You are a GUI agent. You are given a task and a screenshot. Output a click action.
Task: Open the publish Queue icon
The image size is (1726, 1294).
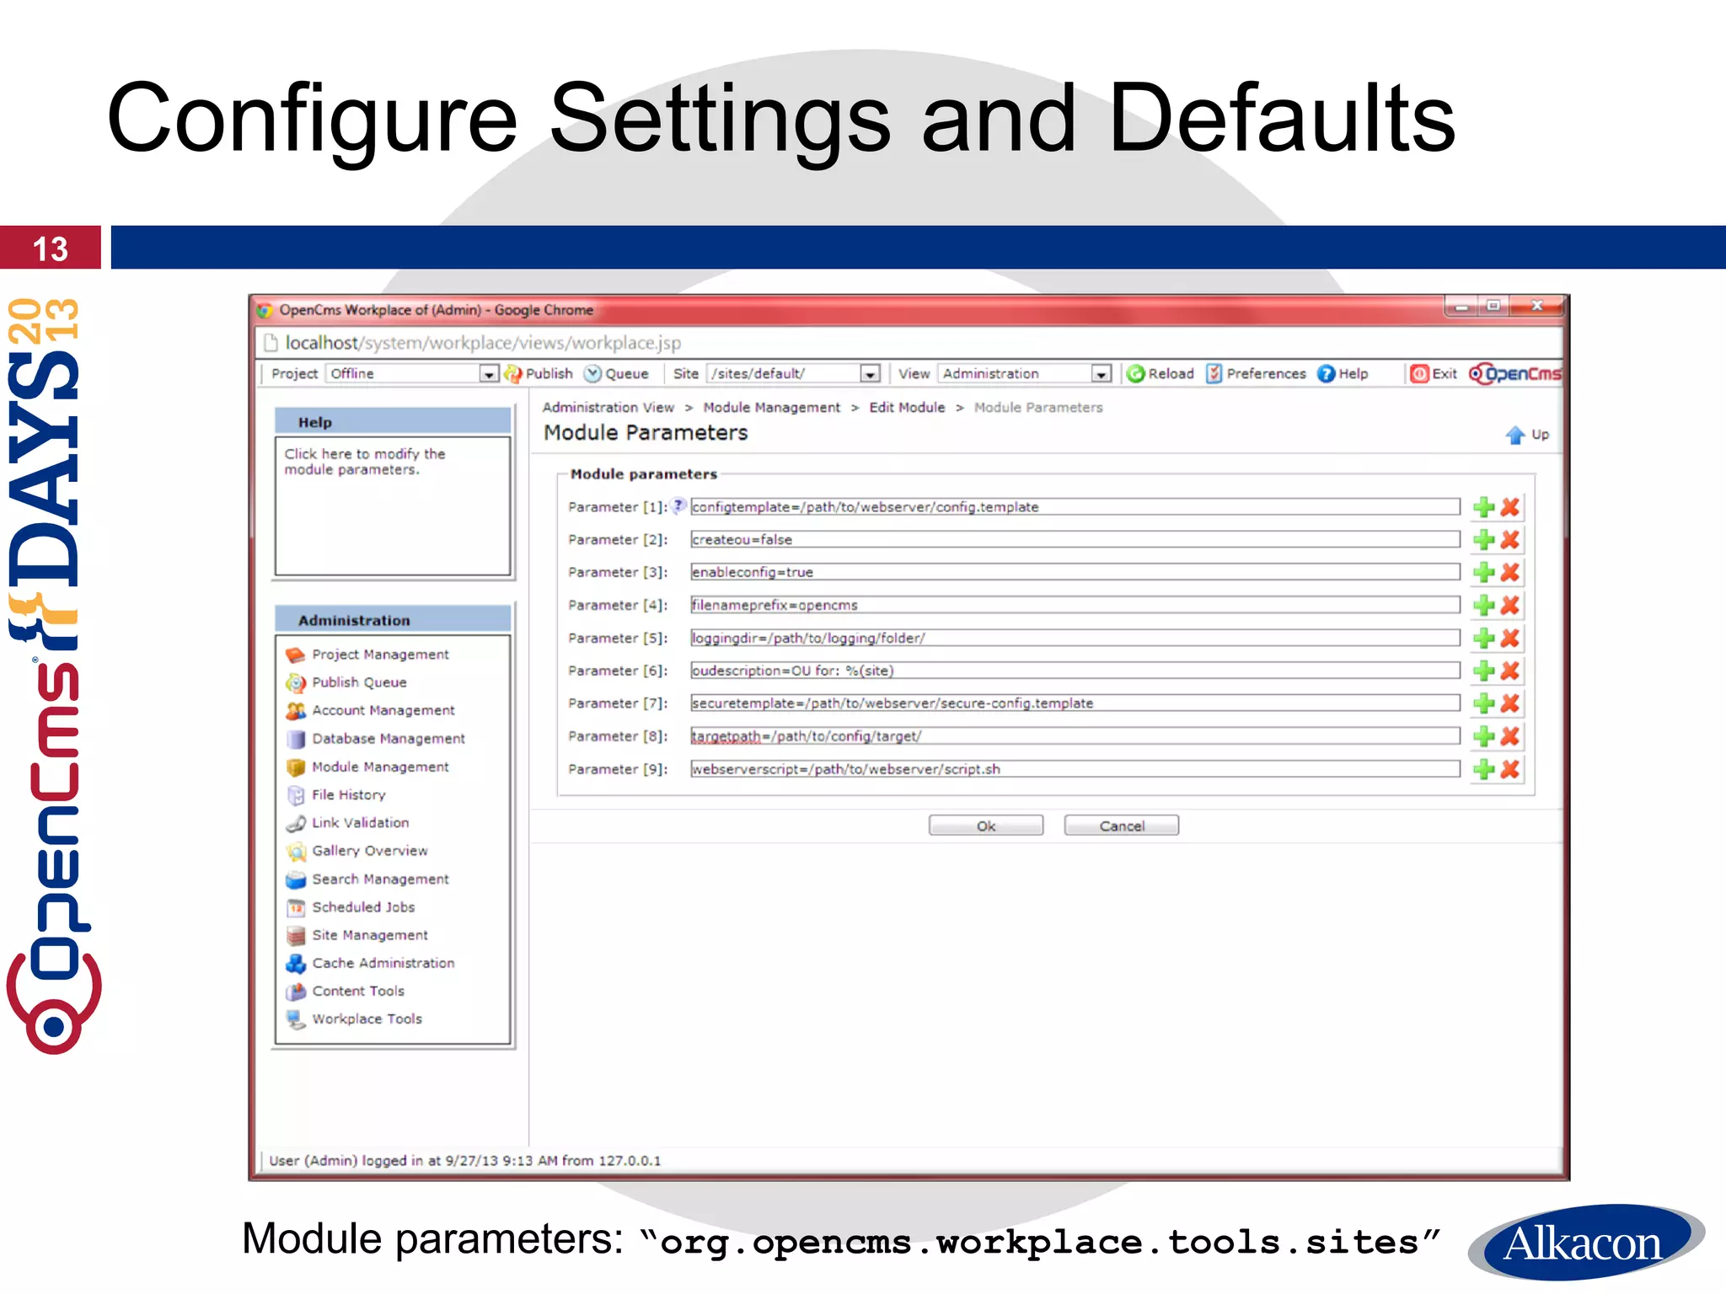tap(593, 373)
